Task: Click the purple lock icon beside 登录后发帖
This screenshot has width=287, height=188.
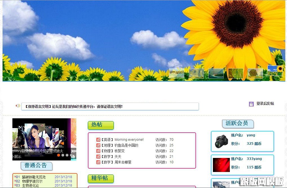Action: (251, 104)
